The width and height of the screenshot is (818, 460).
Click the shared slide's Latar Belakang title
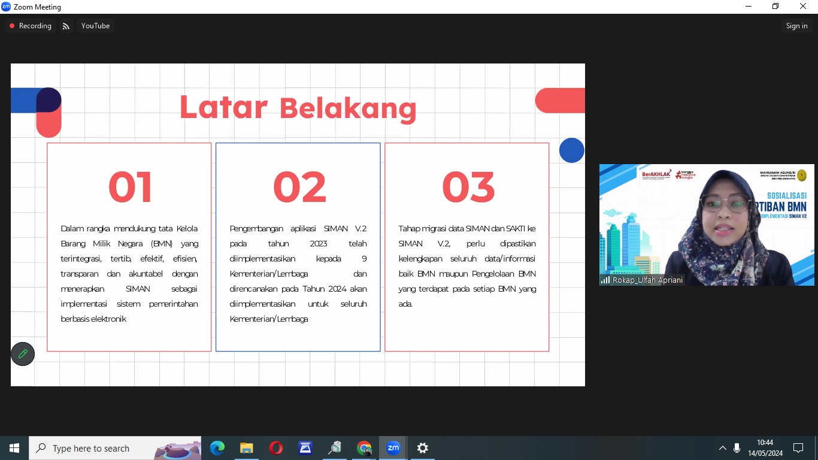(x=298, y=108)
